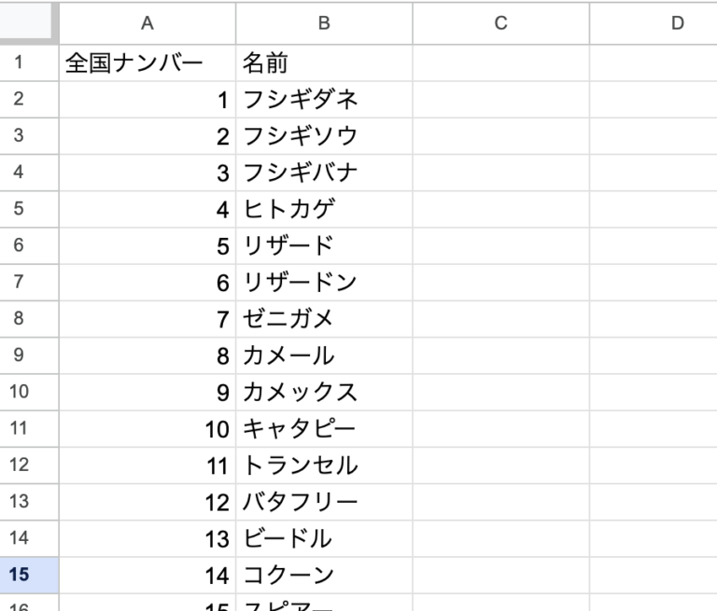The image size is (717, 611).
Task: Click the cell with number 13
Action: point(147,538)
